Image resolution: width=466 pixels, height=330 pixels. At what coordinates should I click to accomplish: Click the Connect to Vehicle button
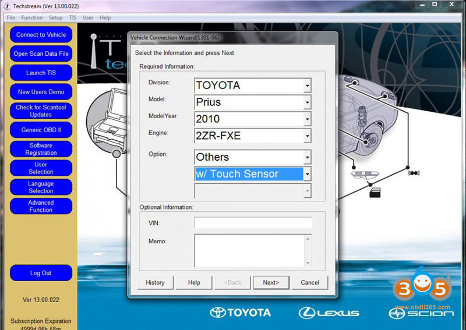pos(41,35)
